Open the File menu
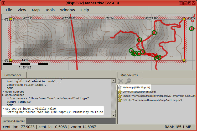The width and height of the screenshot is (197, 131). (9, 10)
